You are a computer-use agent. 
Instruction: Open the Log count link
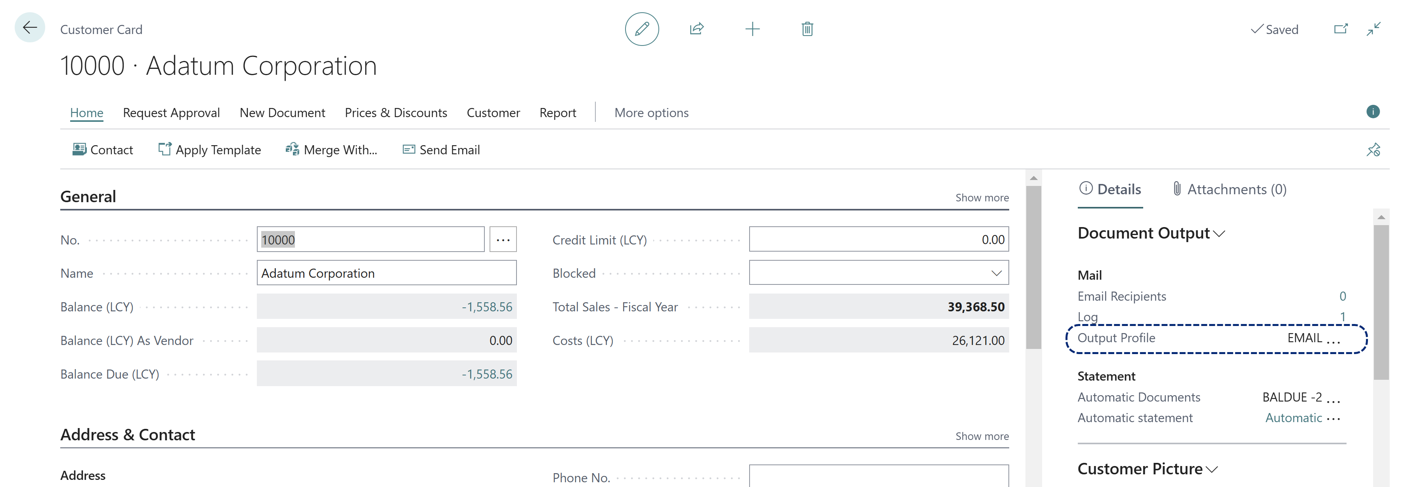pyautogui.click(x=1343, y=317)
